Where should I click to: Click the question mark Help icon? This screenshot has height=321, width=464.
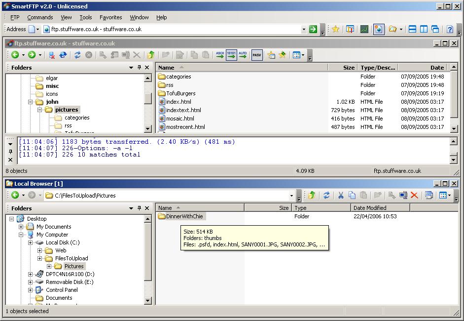coord(450,29)
